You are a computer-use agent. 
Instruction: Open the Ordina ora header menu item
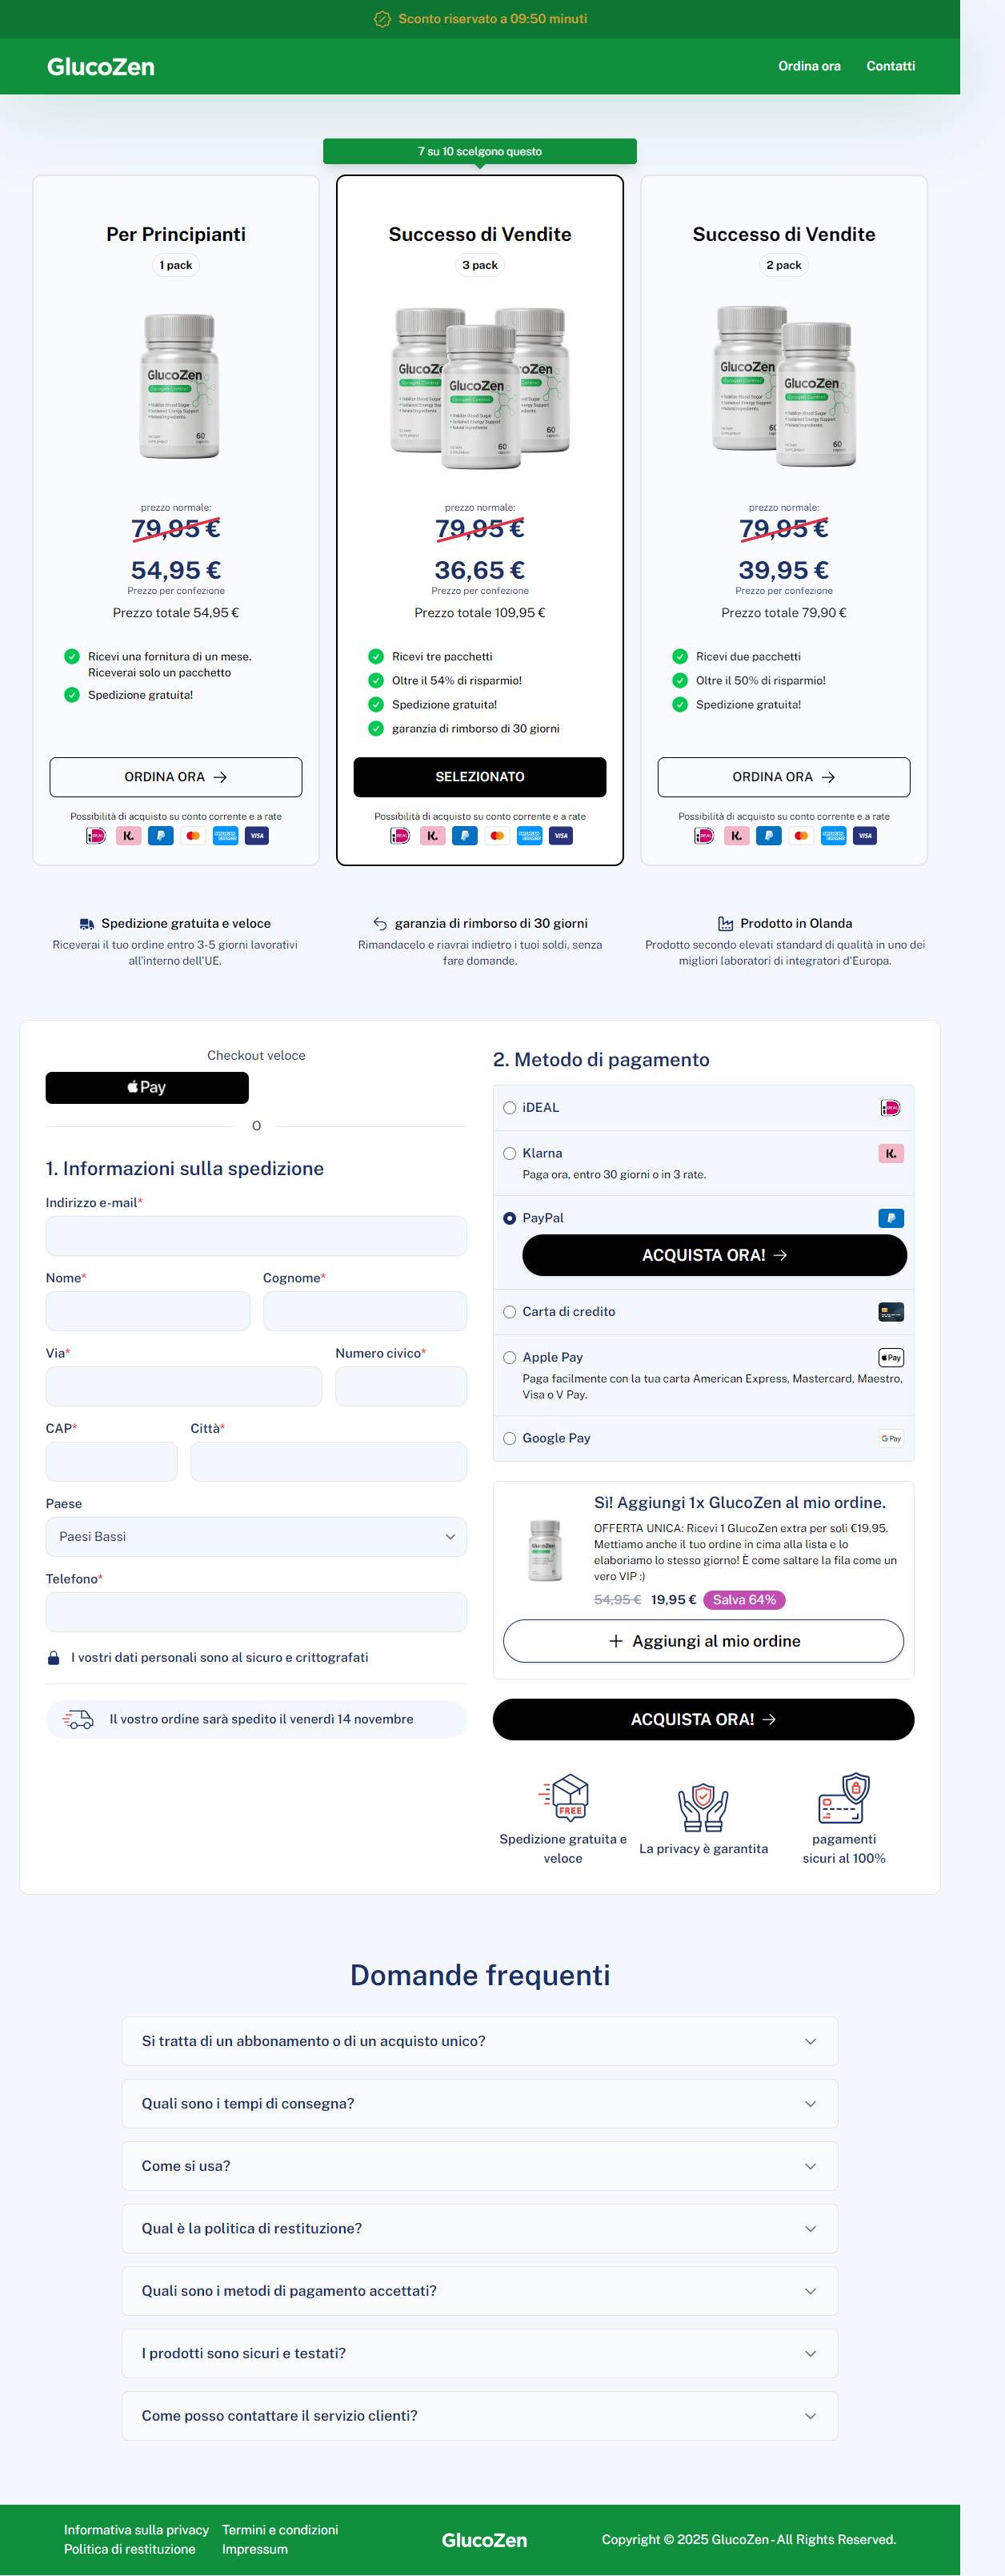point(809,66)
